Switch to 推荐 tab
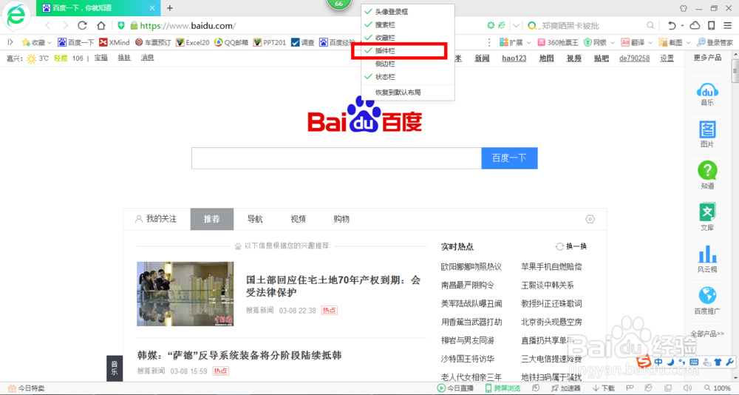 pos(211,219)
